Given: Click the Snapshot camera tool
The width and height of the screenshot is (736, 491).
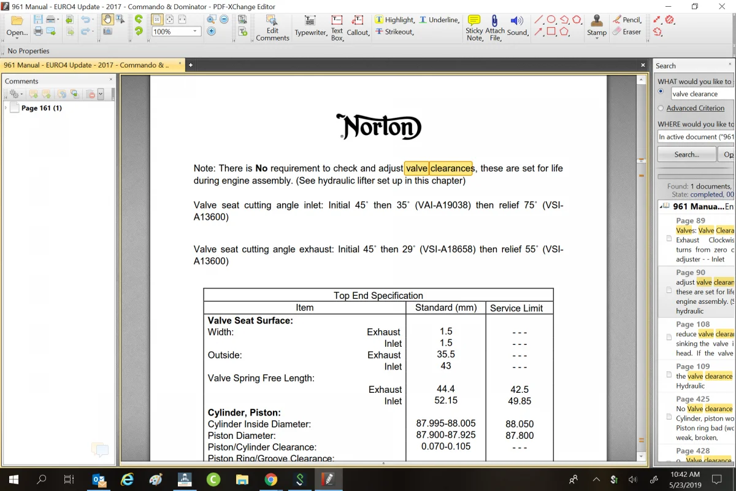Looking at the screenshot, I should pos(107,31).
